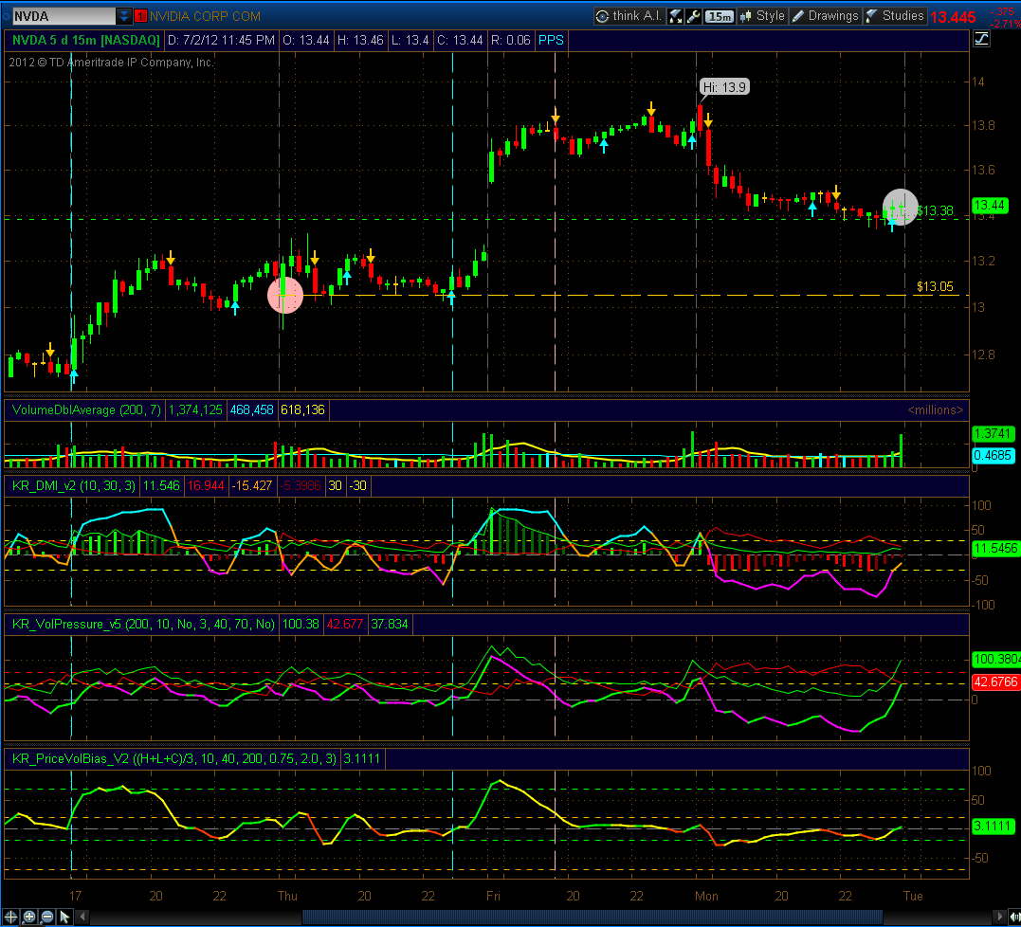The width and height of the screenshot is (1021, 927).
Task: Click the R: 0.06 range value
Action: coord(510,41)
